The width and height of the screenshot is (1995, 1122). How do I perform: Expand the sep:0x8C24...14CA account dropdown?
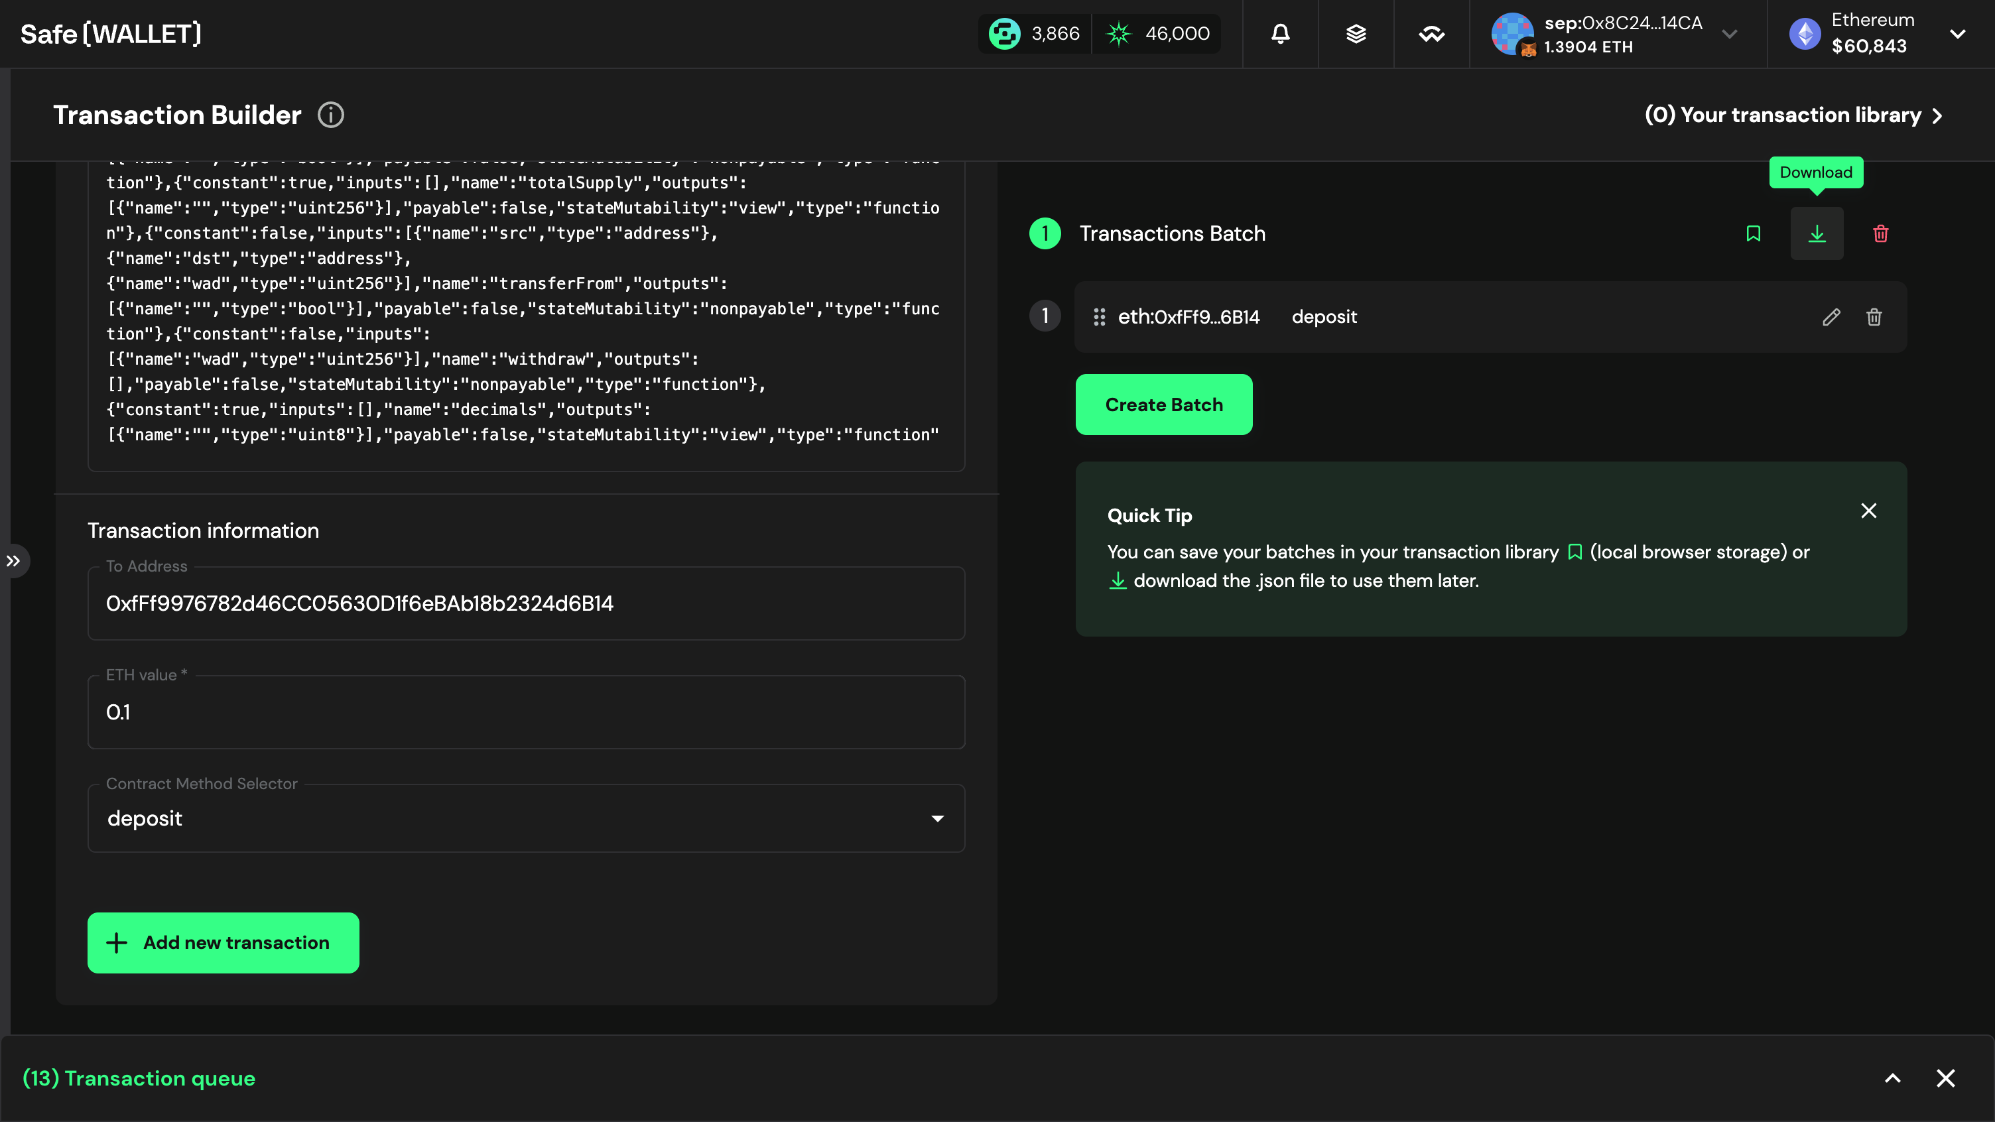click(x=1729, y=34)
